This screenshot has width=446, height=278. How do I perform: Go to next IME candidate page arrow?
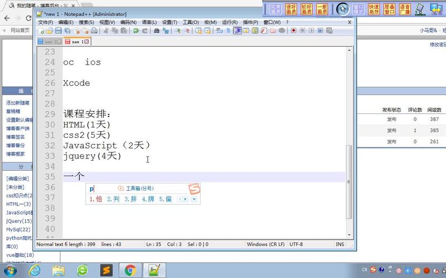point(186,199)
